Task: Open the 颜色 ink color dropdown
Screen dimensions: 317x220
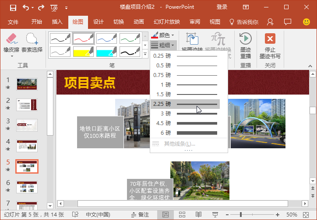Action: tap(163, 35)
